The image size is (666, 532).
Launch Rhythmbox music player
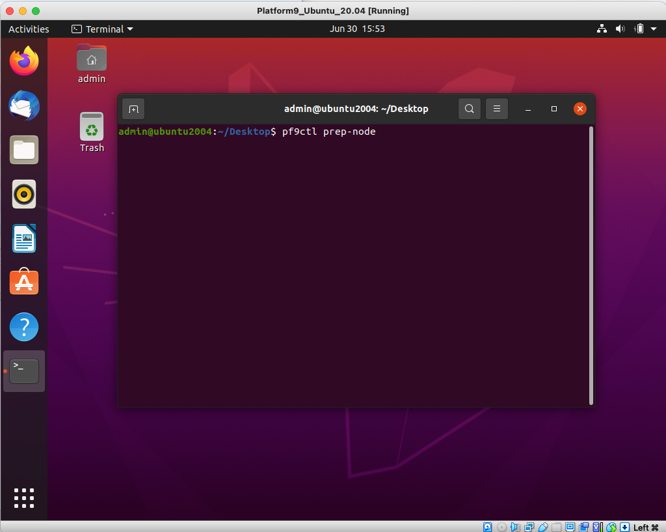tap(24, 194)
